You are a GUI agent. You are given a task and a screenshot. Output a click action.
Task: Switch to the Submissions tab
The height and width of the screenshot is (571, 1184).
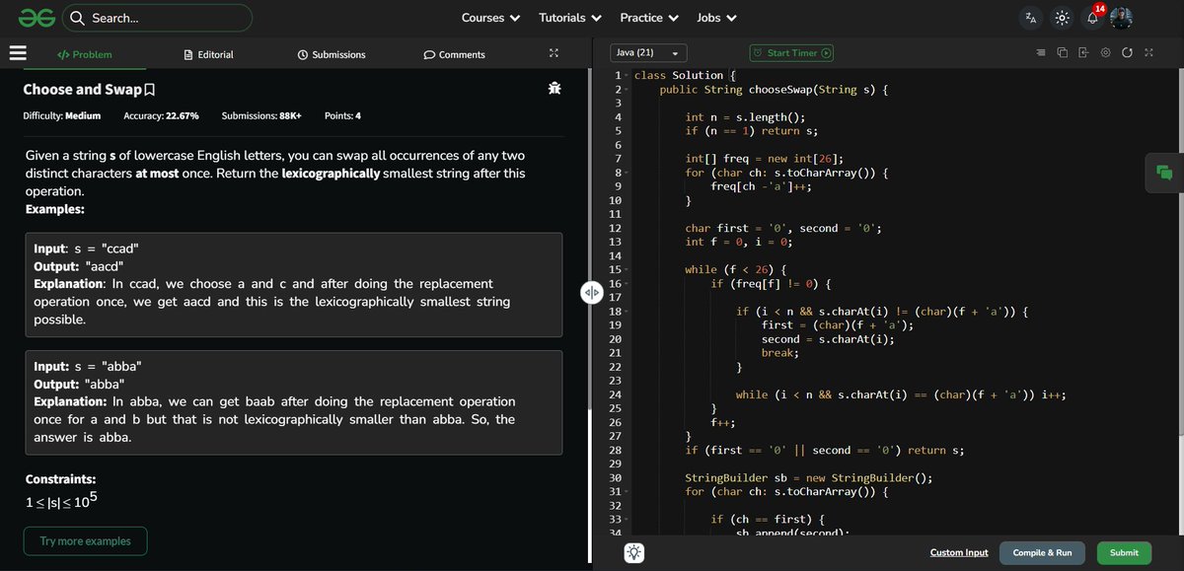pos(332,54)
